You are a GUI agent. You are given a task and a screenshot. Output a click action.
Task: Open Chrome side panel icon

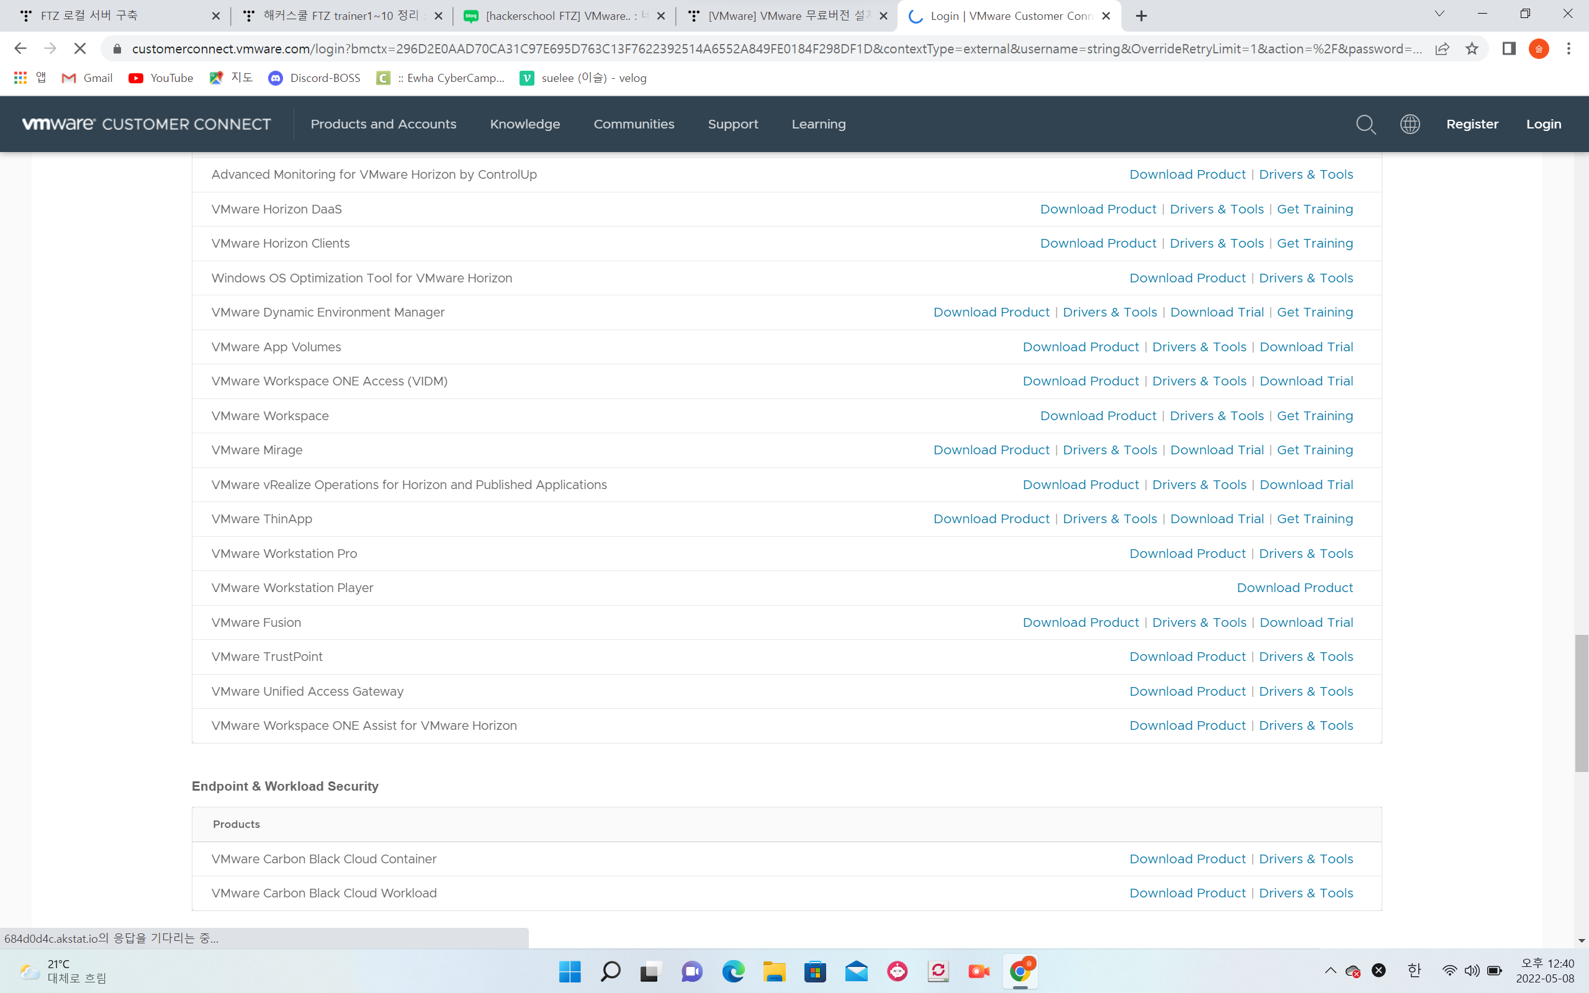(1508, 48)
